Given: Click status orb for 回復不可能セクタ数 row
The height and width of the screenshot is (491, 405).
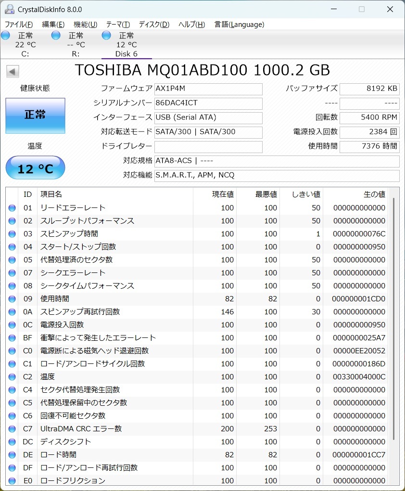Looking at the screenshot, I should [12, 416].
